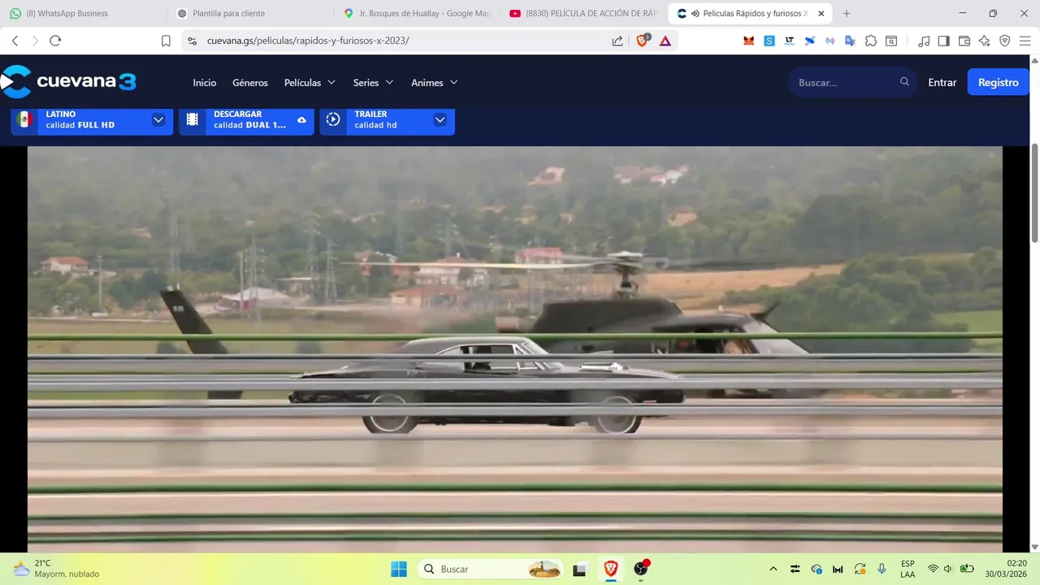
Task: Click the Registro button
Action: (999, 82)
